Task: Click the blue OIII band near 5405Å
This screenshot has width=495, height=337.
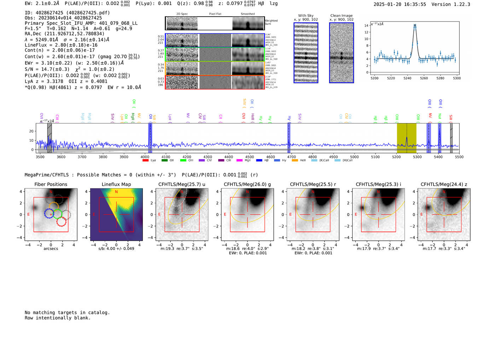Action: [439, 138]
